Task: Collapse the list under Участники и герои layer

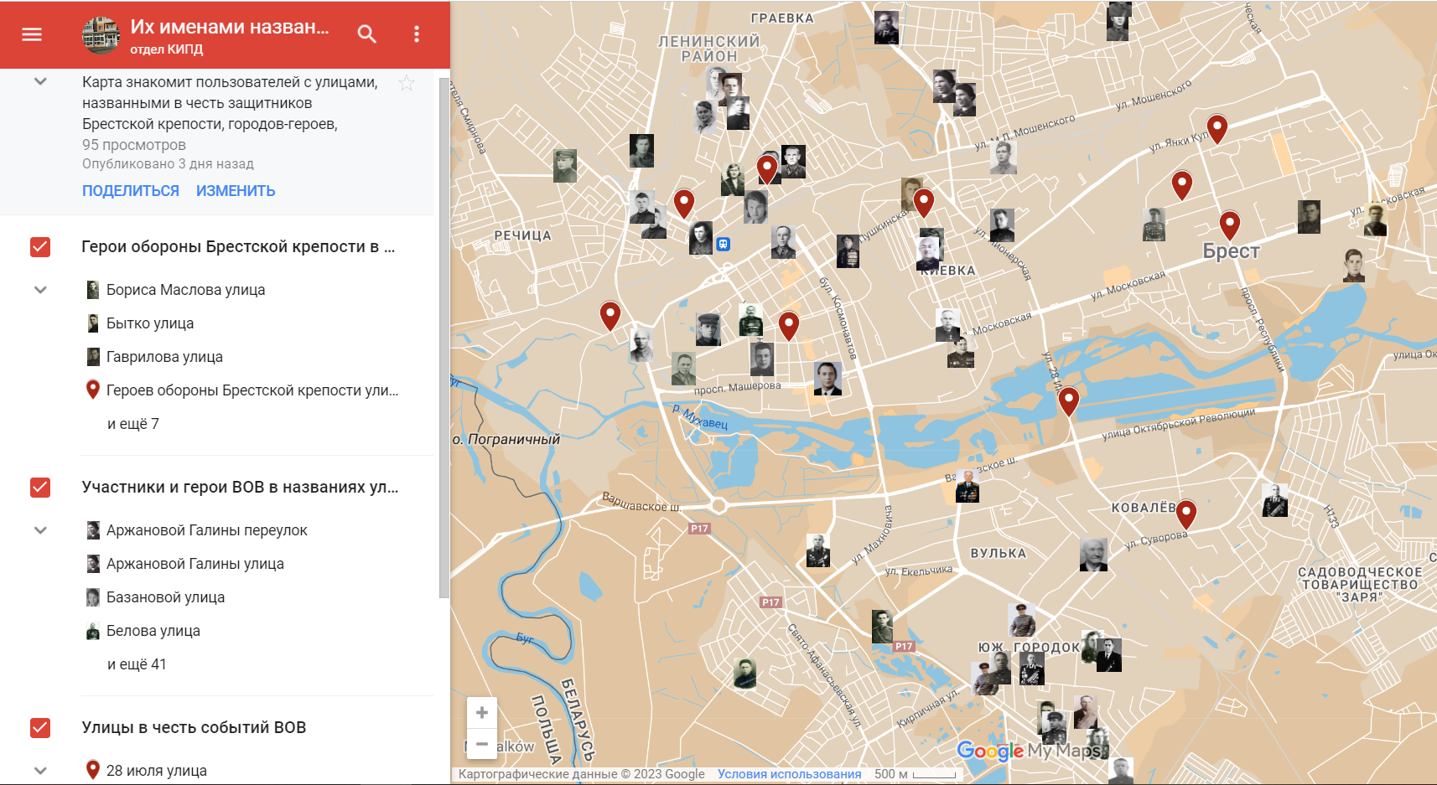Action: [x=40, y=530]
